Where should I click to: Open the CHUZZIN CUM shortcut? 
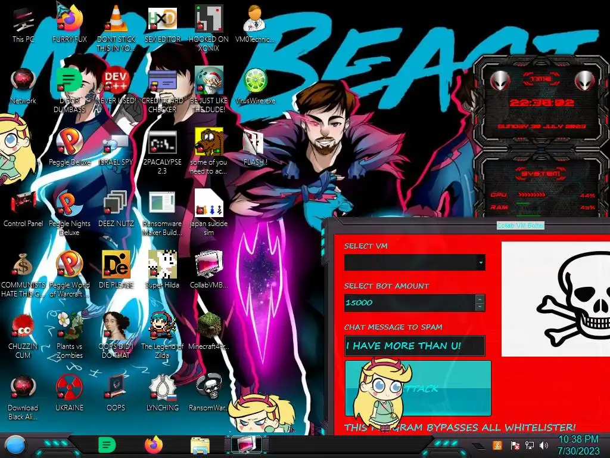(x=23, y=336)
